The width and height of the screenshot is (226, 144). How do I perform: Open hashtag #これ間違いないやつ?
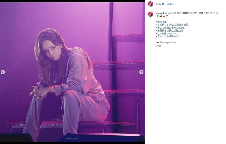pyautogui.click(x=167, y=33)
